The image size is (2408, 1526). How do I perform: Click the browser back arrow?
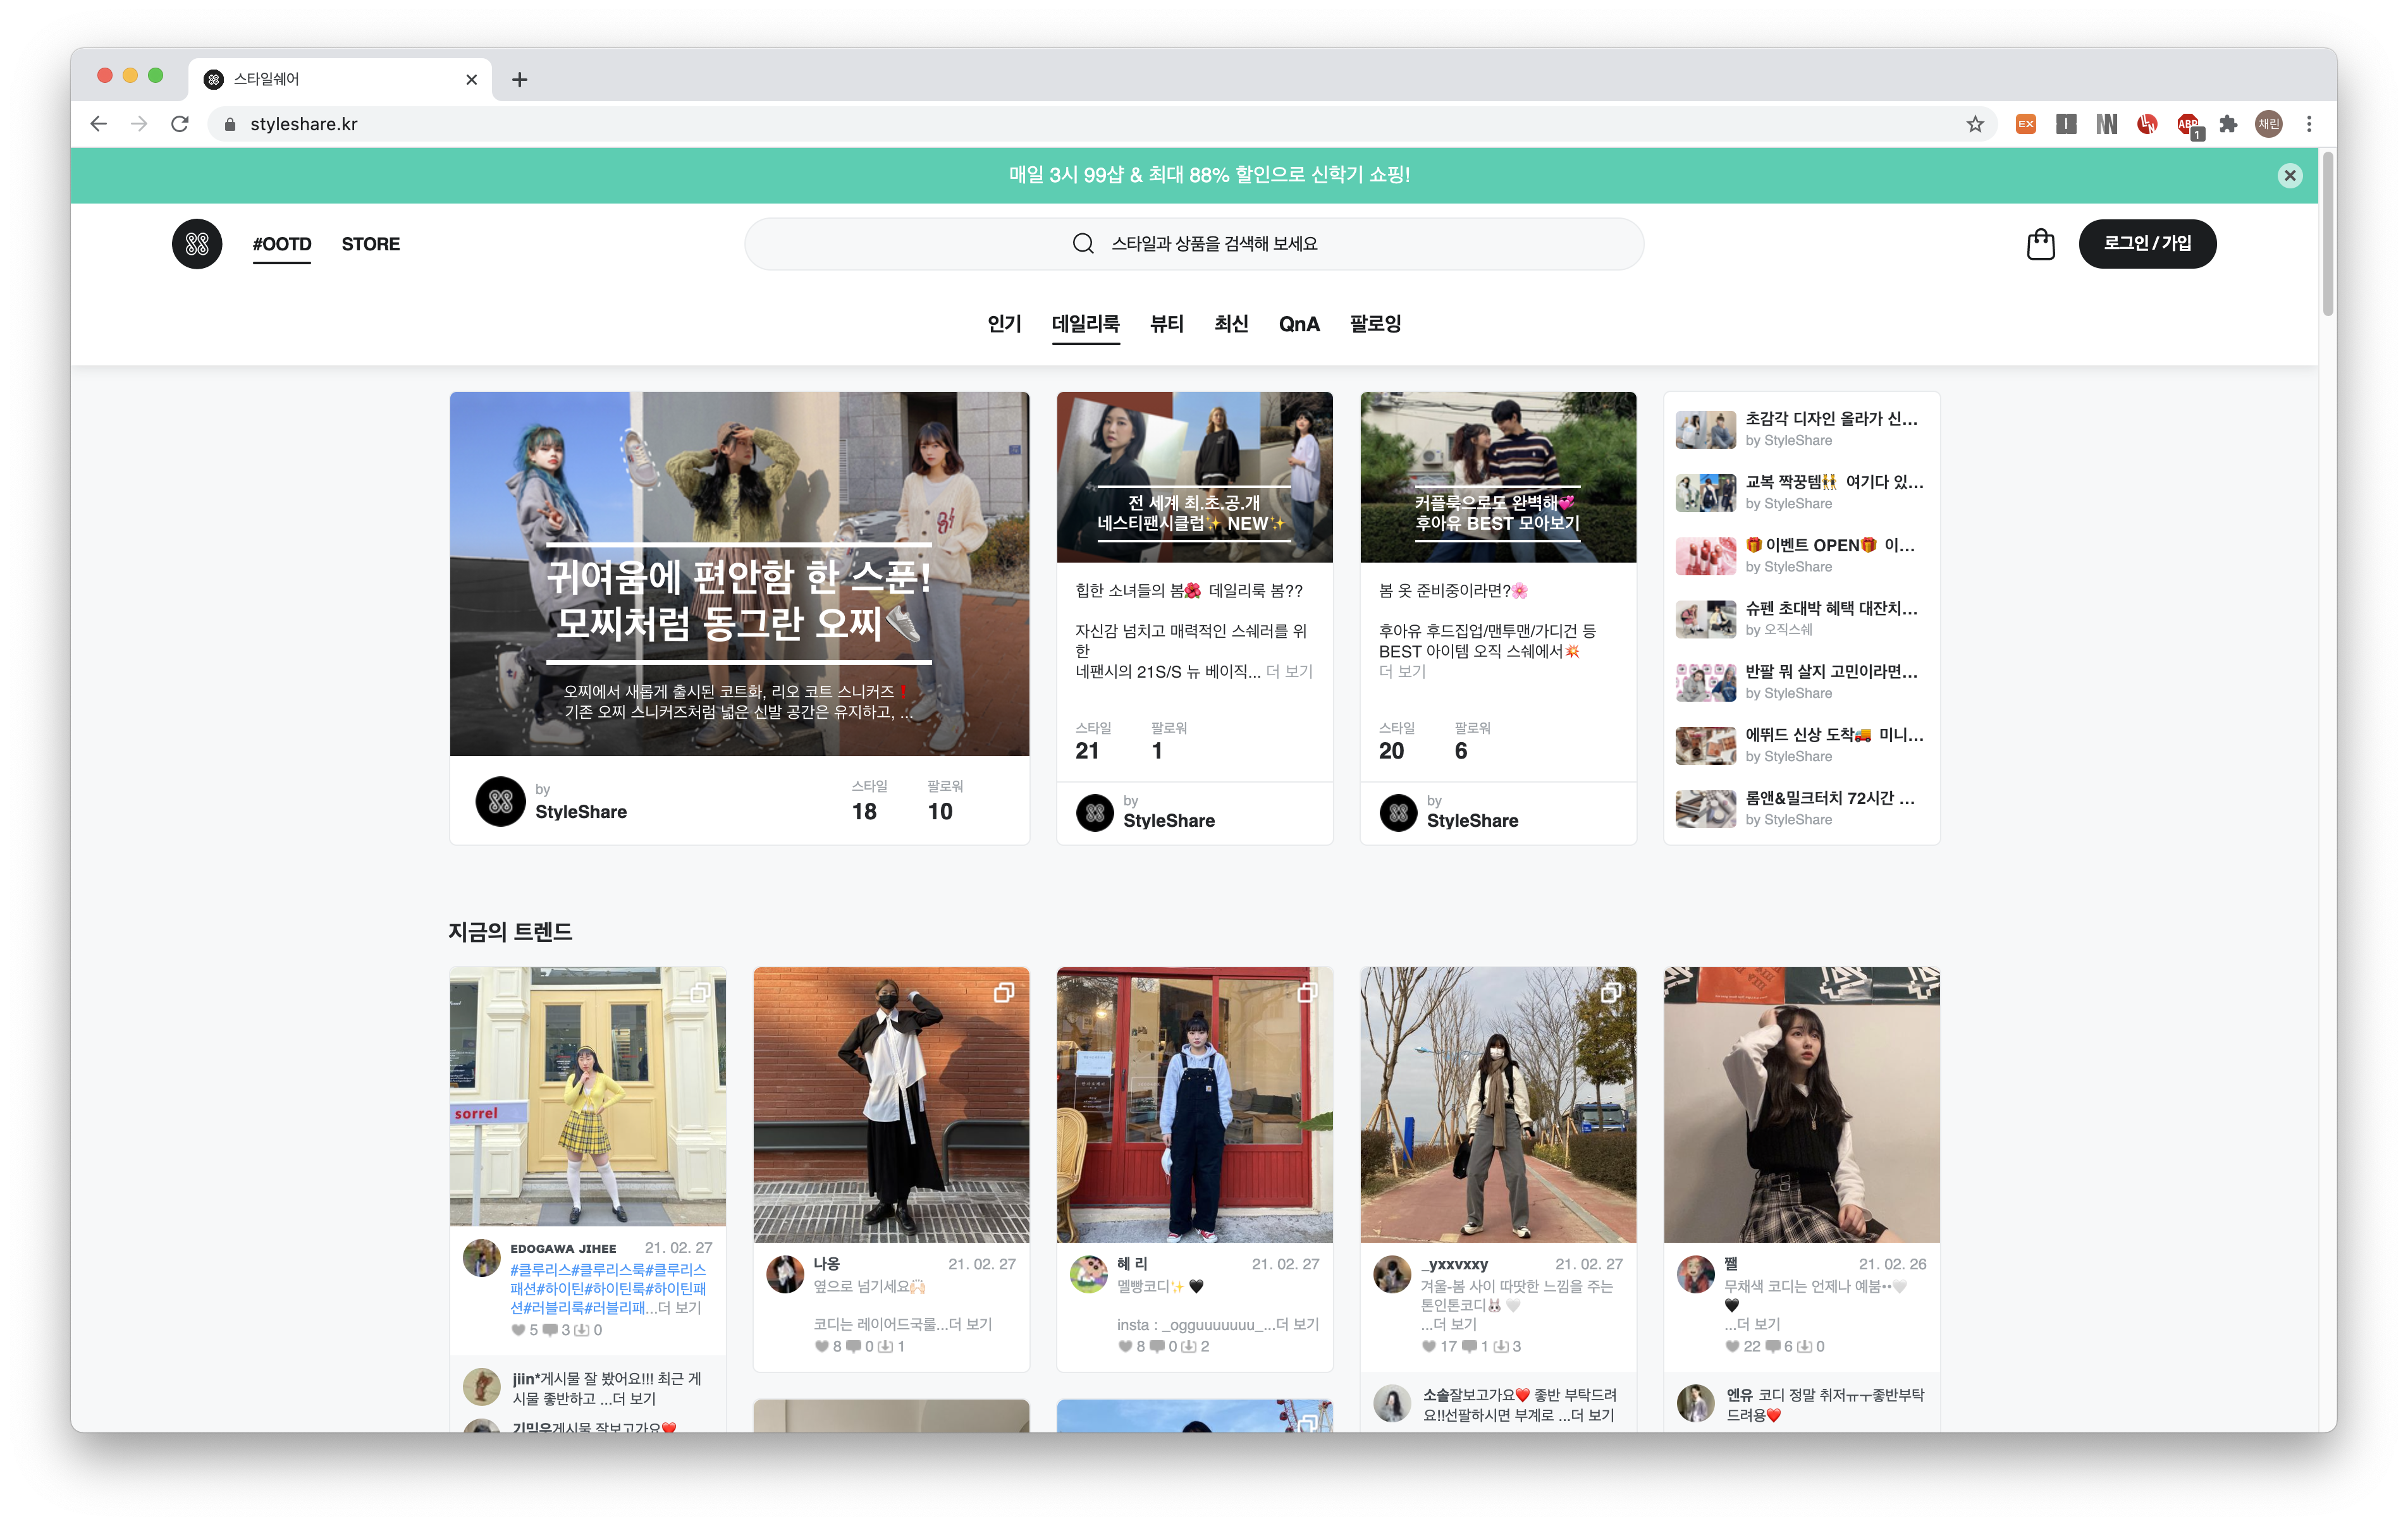click(x=98, y=124)
